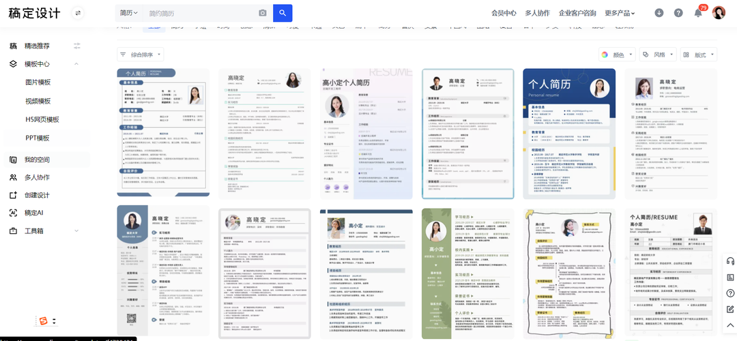Click the search input field 简约简历
This screenshot has height=341, width=737.
point(201,13)
